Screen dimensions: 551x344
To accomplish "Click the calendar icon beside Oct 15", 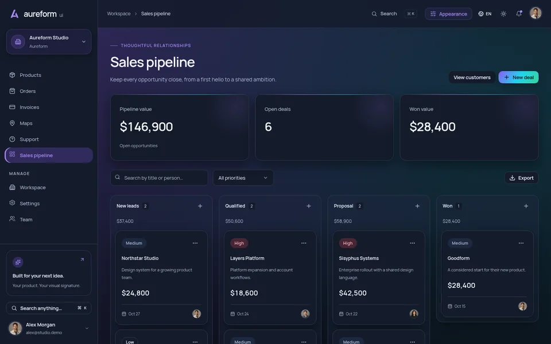I will (450, 306).
